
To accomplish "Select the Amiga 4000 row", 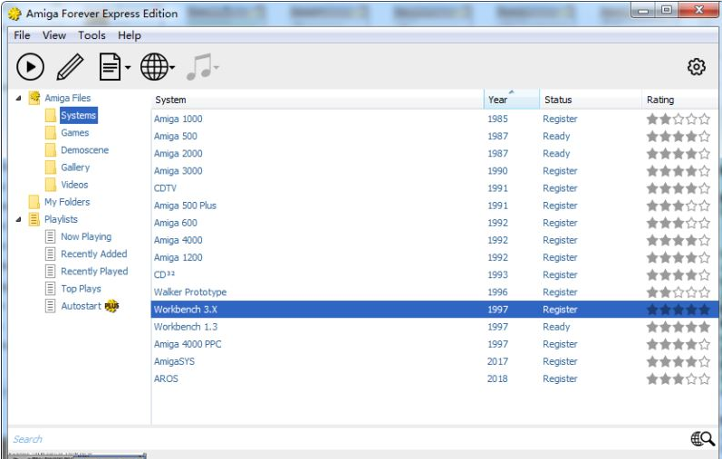I will 435,240.
